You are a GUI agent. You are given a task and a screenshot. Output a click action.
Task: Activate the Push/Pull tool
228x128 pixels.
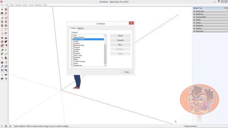6,38
